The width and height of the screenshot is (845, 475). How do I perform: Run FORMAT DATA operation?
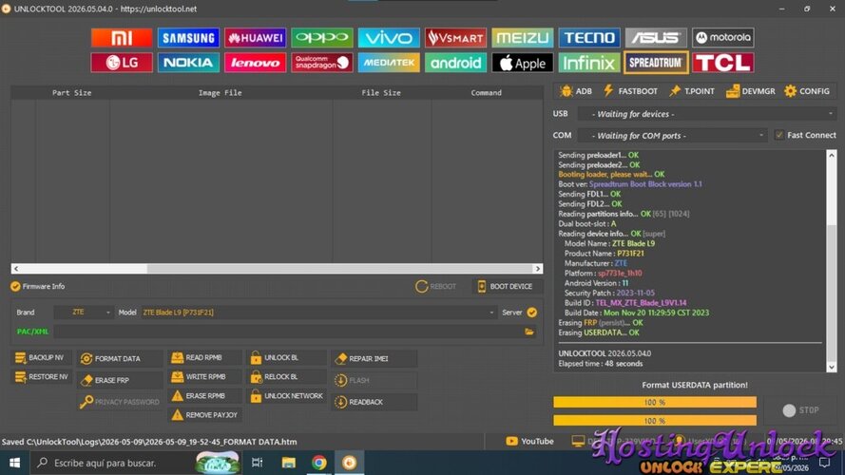click(x=120, y=359)
